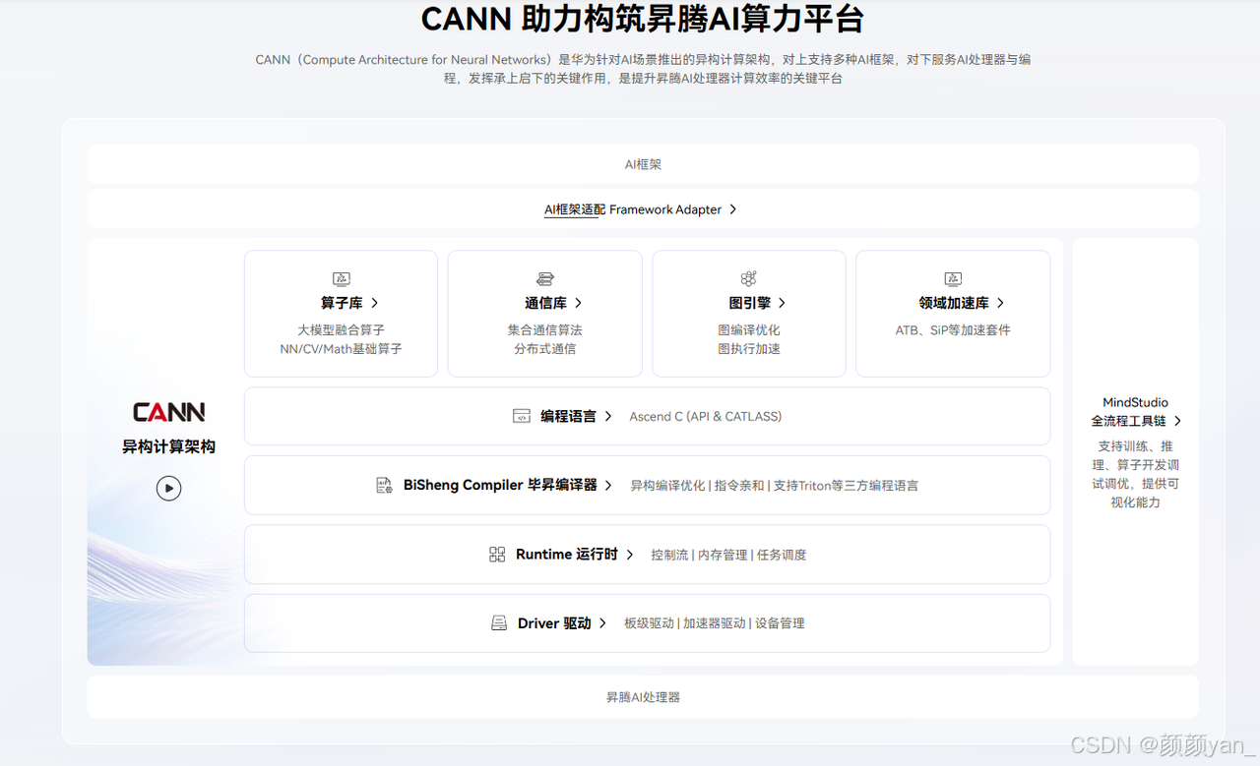Click chevron next to 全流程工具链

point(1177,421)
